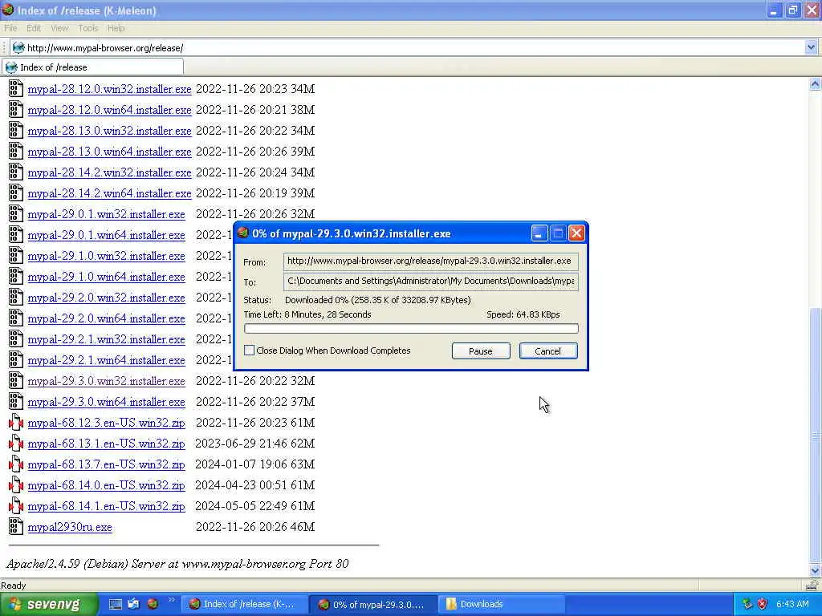Open mypal-68.14.1.en-US.win32.zip link
This screenshot has width=822, height=616.
[x=107, y=507]
